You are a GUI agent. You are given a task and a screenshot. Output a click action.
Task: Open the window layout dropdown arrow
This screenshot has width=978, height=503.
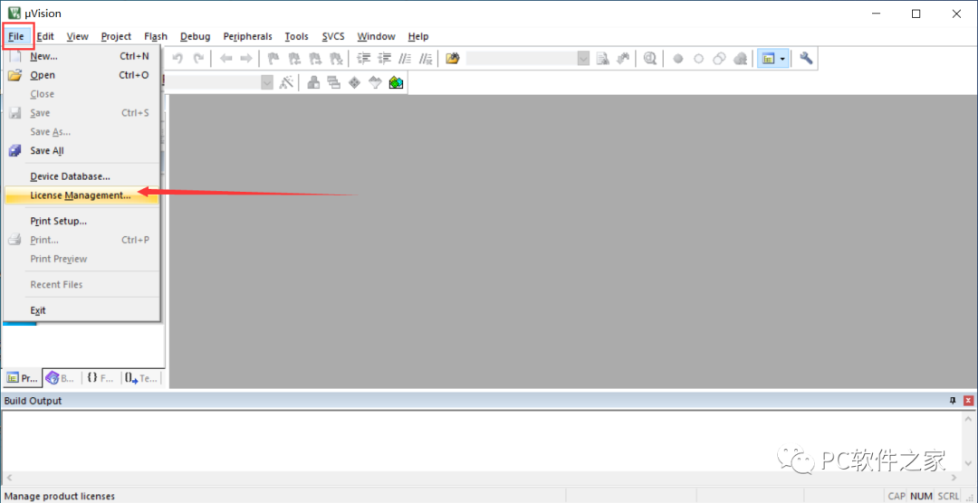(782, 59)
